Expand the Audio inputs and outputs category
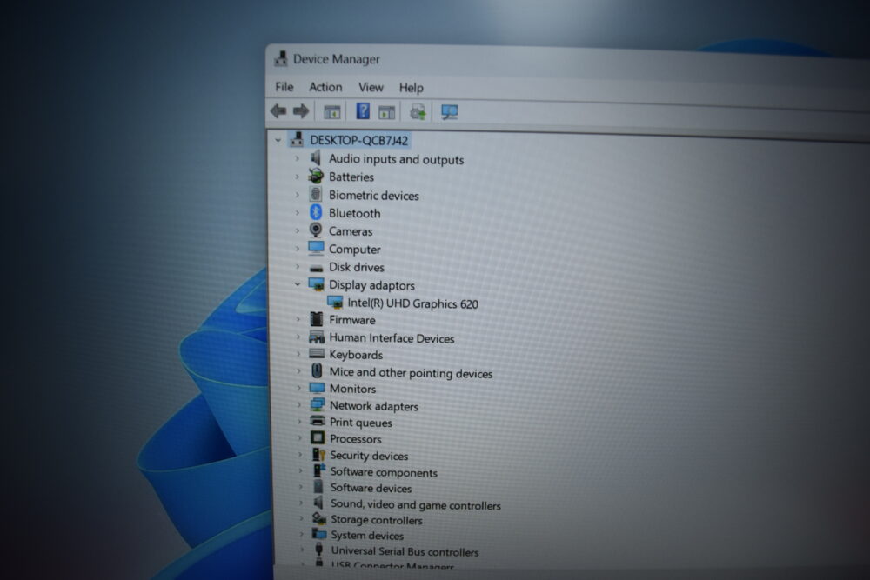Image resolution: width=870 pixels, height=580 pixels. click(x=297, y=158)
